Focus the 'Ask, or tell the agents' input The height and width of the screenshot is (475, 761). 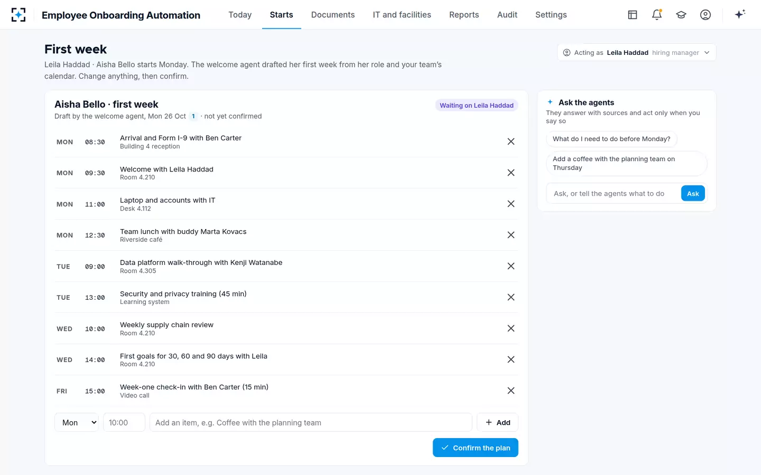tap(614, 194)
